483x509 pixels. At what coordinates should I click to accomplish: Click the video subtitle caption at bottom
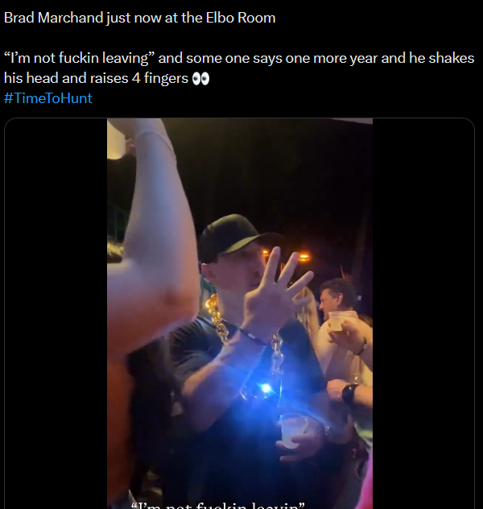point(218,506)
